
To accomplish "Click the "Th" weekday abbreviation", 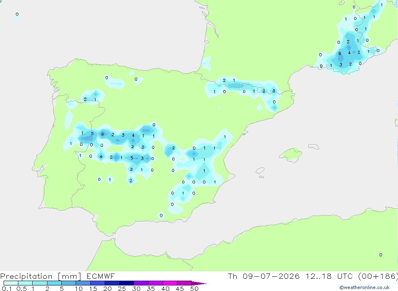I will tap(232, 276).
